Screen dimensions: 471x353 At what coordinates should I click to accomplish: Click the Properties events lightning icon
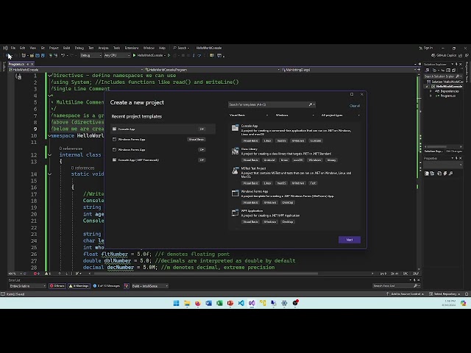tap(445, 174)
